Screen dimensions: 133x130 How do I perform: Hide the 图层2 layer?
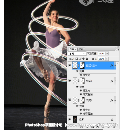70,81
